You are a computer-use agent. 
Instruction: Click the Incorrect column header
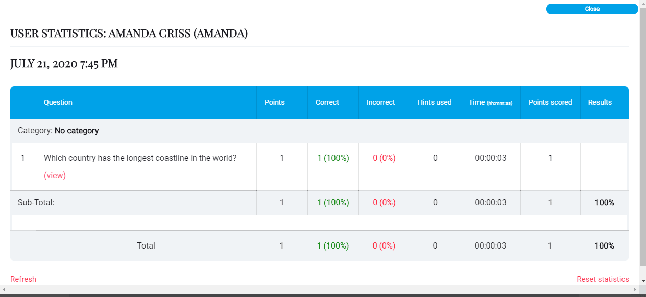(381, 102)
